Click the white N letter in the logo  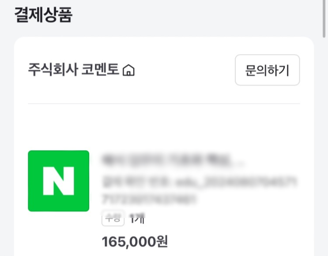tap(58, 181)
